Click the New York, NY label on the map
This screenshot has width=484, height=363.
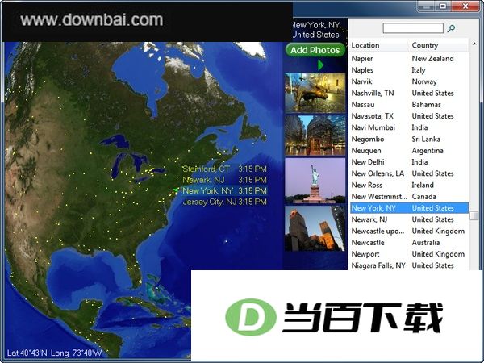[208, 190]
